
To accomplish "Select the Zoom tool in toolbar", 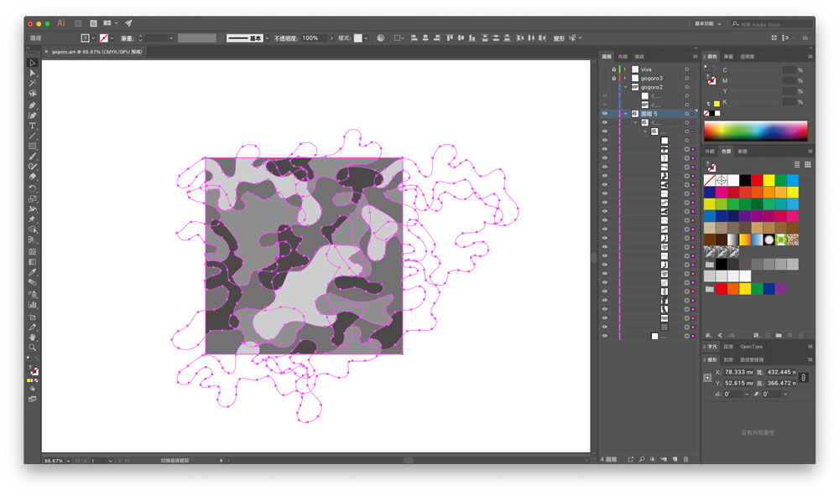I will pos(33,347).
